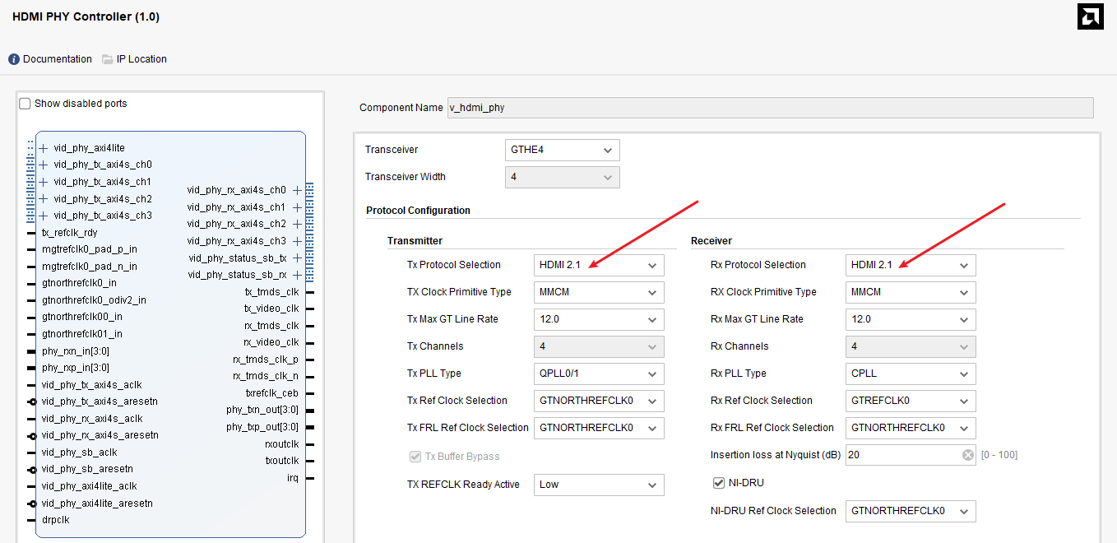Select the mgtrefclk0_pad_p_in port label

[90, 249]
